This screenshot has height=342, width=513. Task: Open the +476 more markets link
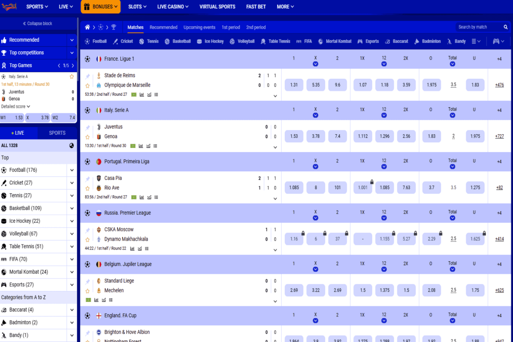(x=499, y=85)
